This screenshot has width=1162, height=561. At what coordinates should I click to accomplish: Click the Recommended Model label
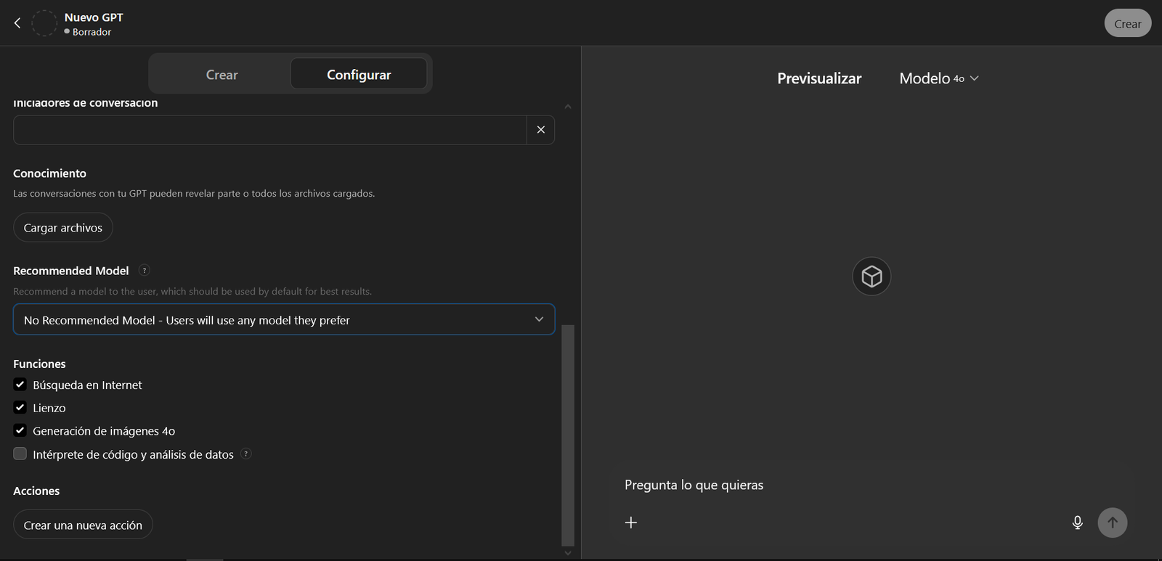coord(71,271)
